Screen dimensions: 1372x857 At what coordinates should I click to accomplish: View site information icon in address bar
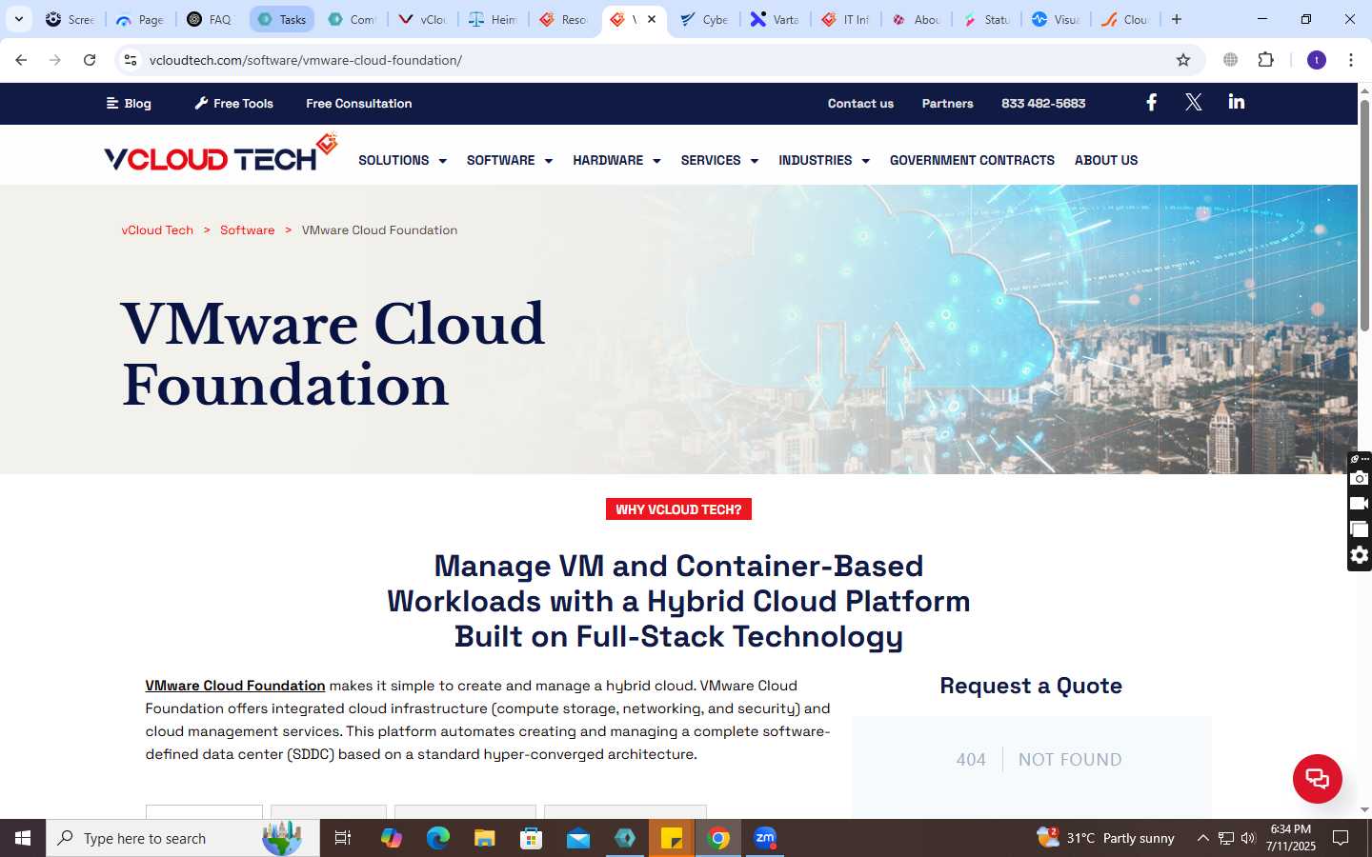[131, 60]
